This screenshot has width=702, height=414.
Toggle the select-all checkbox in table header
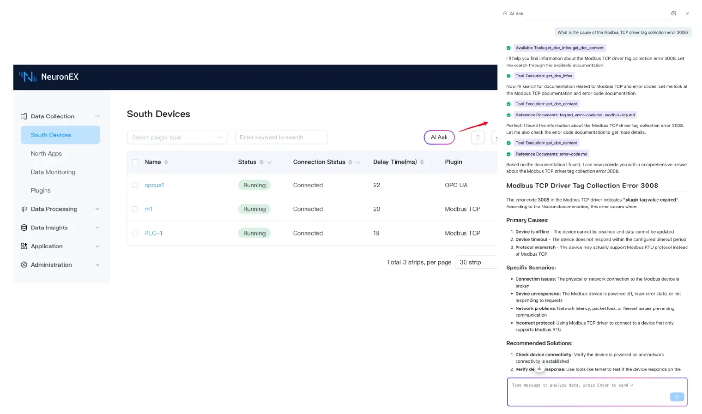[135, 162]
